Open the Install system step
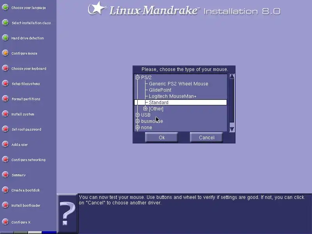 tap(23, 114)
